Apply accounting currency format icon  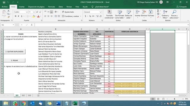coord(85,16)
